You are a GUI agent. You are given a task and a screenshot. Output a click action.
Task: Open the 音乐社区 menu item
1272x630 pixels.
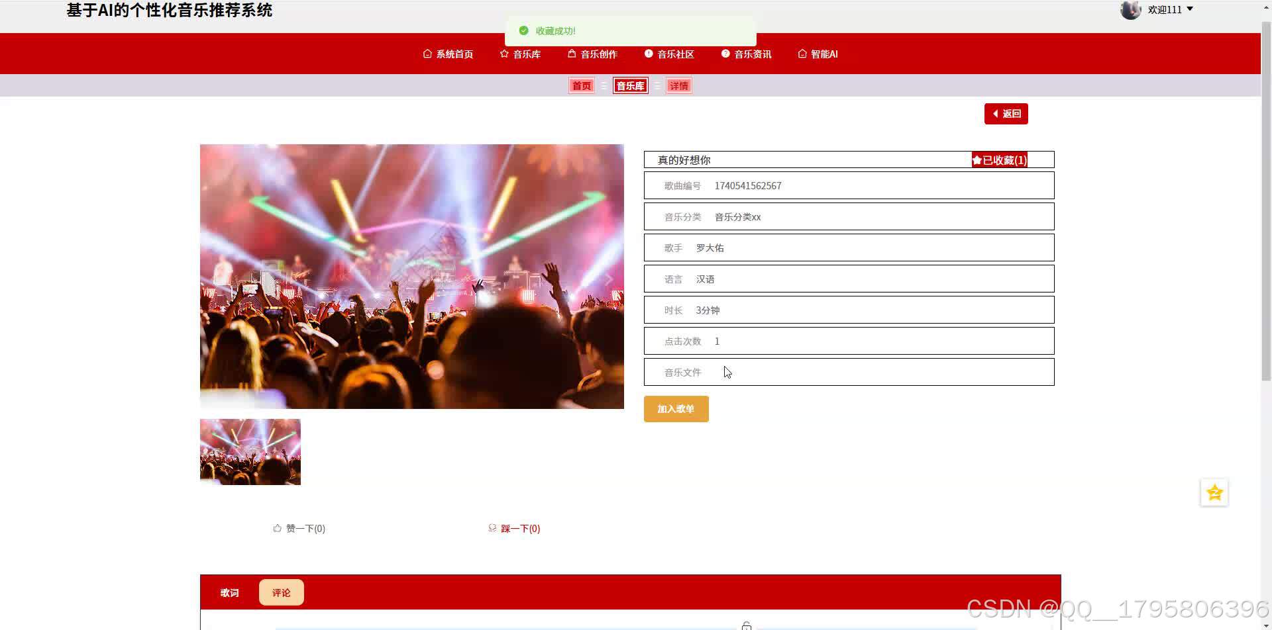669,54
